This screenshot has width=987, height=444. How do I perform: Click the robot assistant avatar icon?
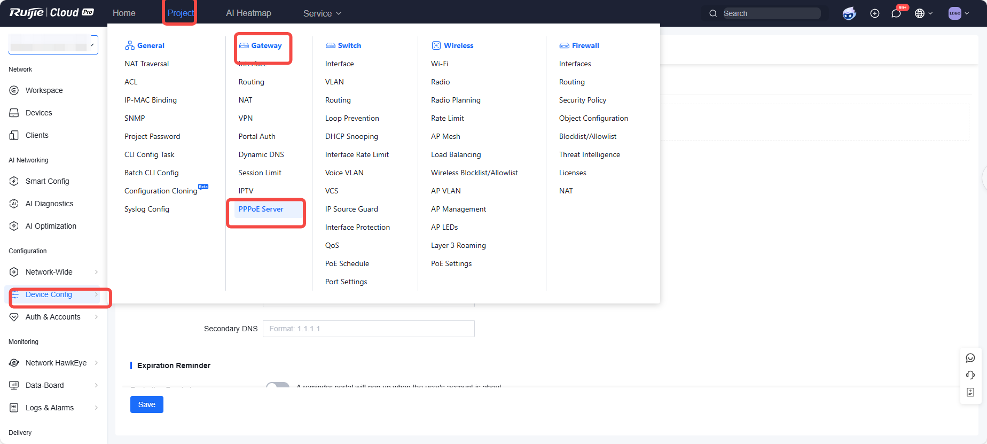(849, 13)
